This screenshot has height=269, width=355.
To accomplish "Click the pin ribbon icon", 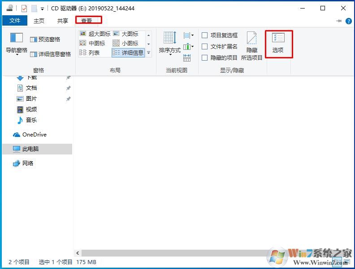I will pyautogui.click(x=339, y=21).
